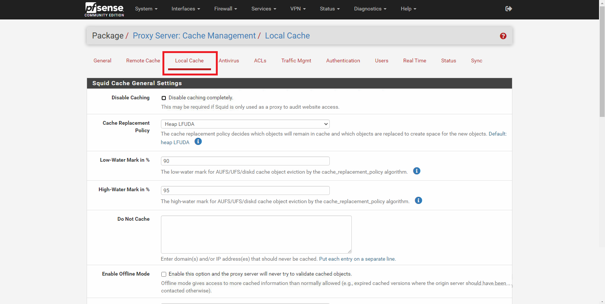The width and height of the screenshot is (605, 304).
Task: Open the VPN menu
Action: tap(298, 9)
